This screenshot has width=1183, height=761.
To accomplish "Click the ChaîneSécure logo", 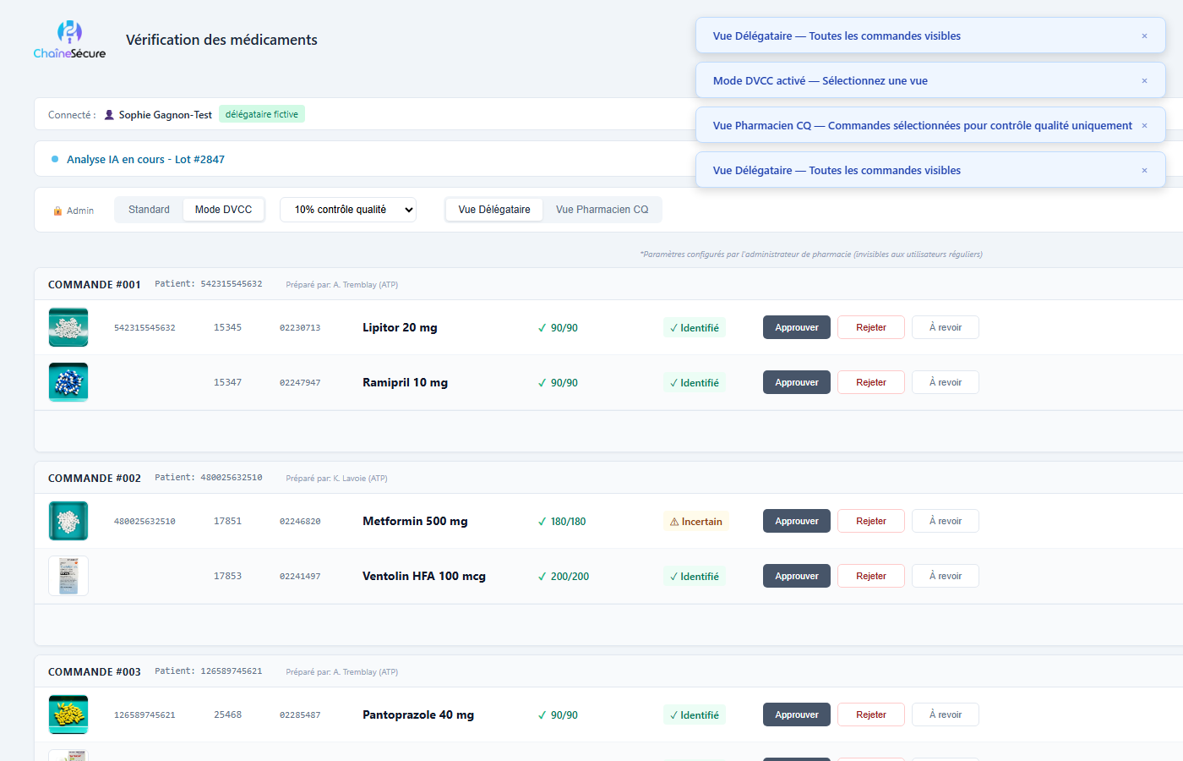I will (69, 40).
